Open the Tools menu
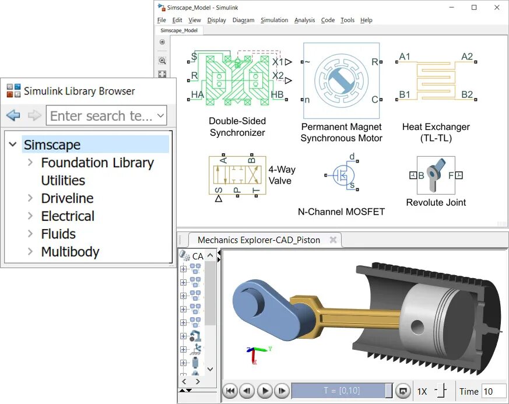Viewport: 509px width, 404px height. 347,20
